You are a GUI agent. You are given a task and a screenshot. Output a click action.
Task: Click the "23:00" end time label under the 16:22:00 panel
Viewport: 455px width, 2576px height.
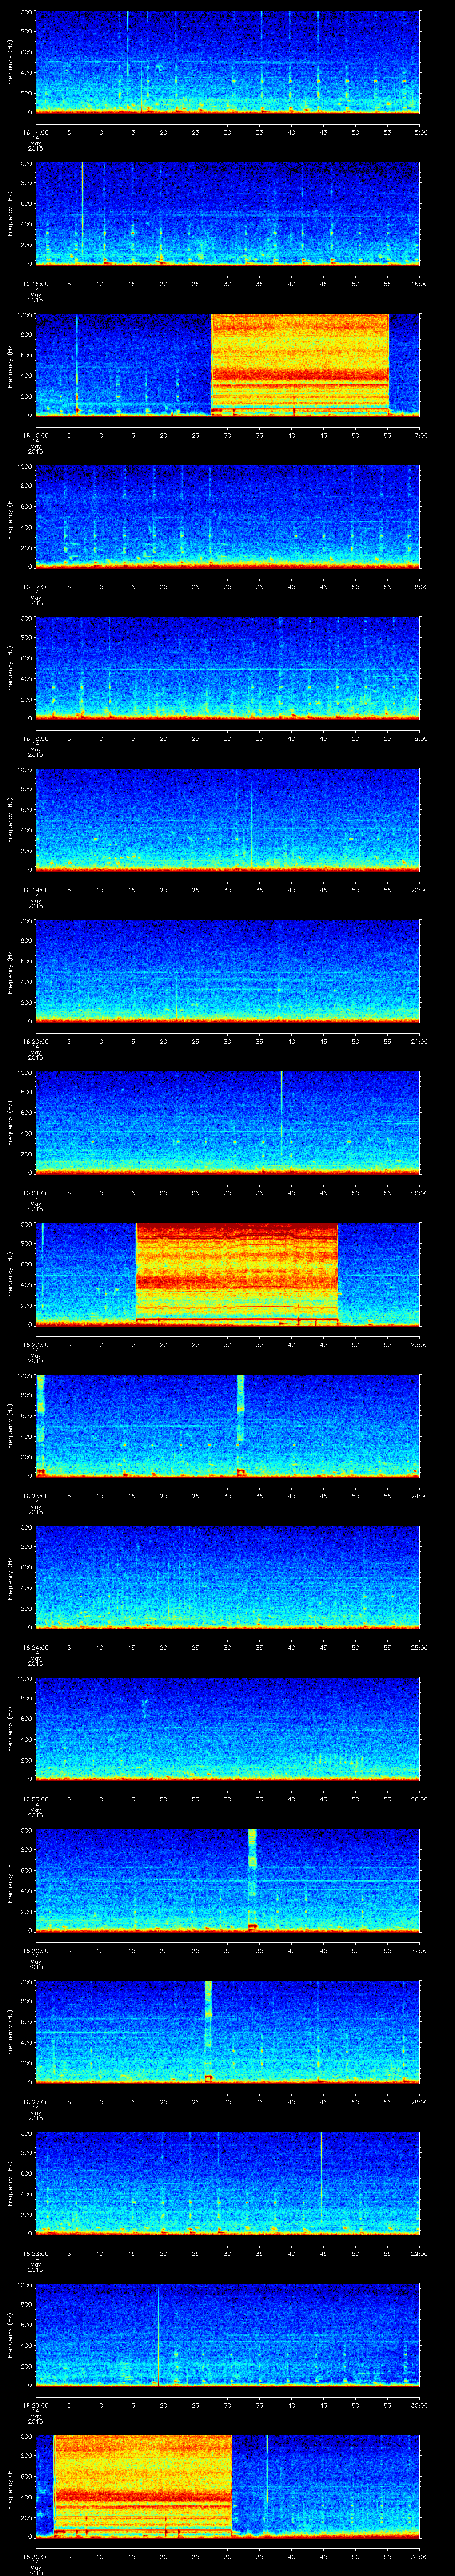coord(419,1344)
